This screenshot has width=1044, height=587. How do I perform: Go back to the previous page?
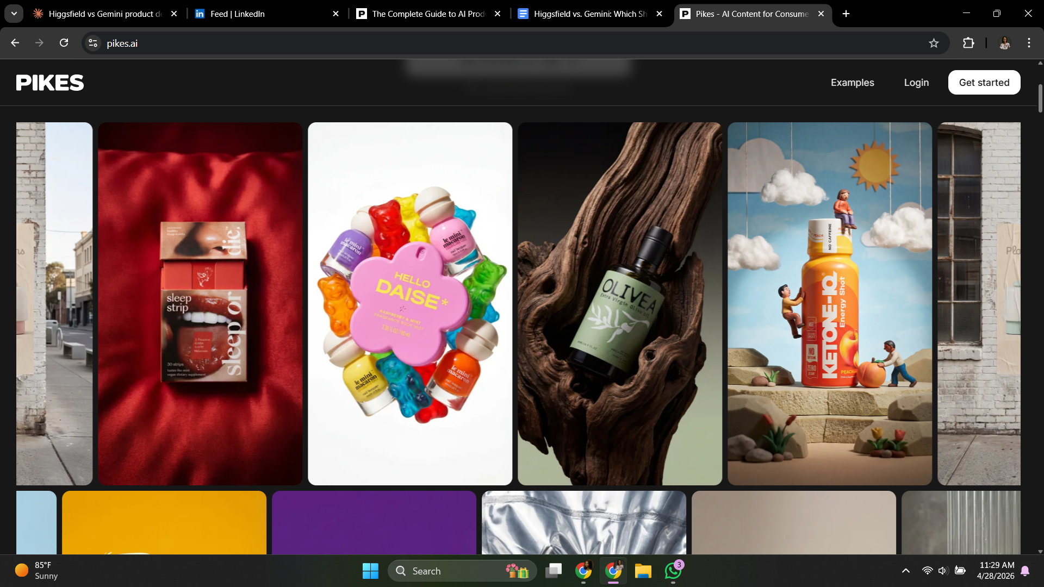pos(15,43)
